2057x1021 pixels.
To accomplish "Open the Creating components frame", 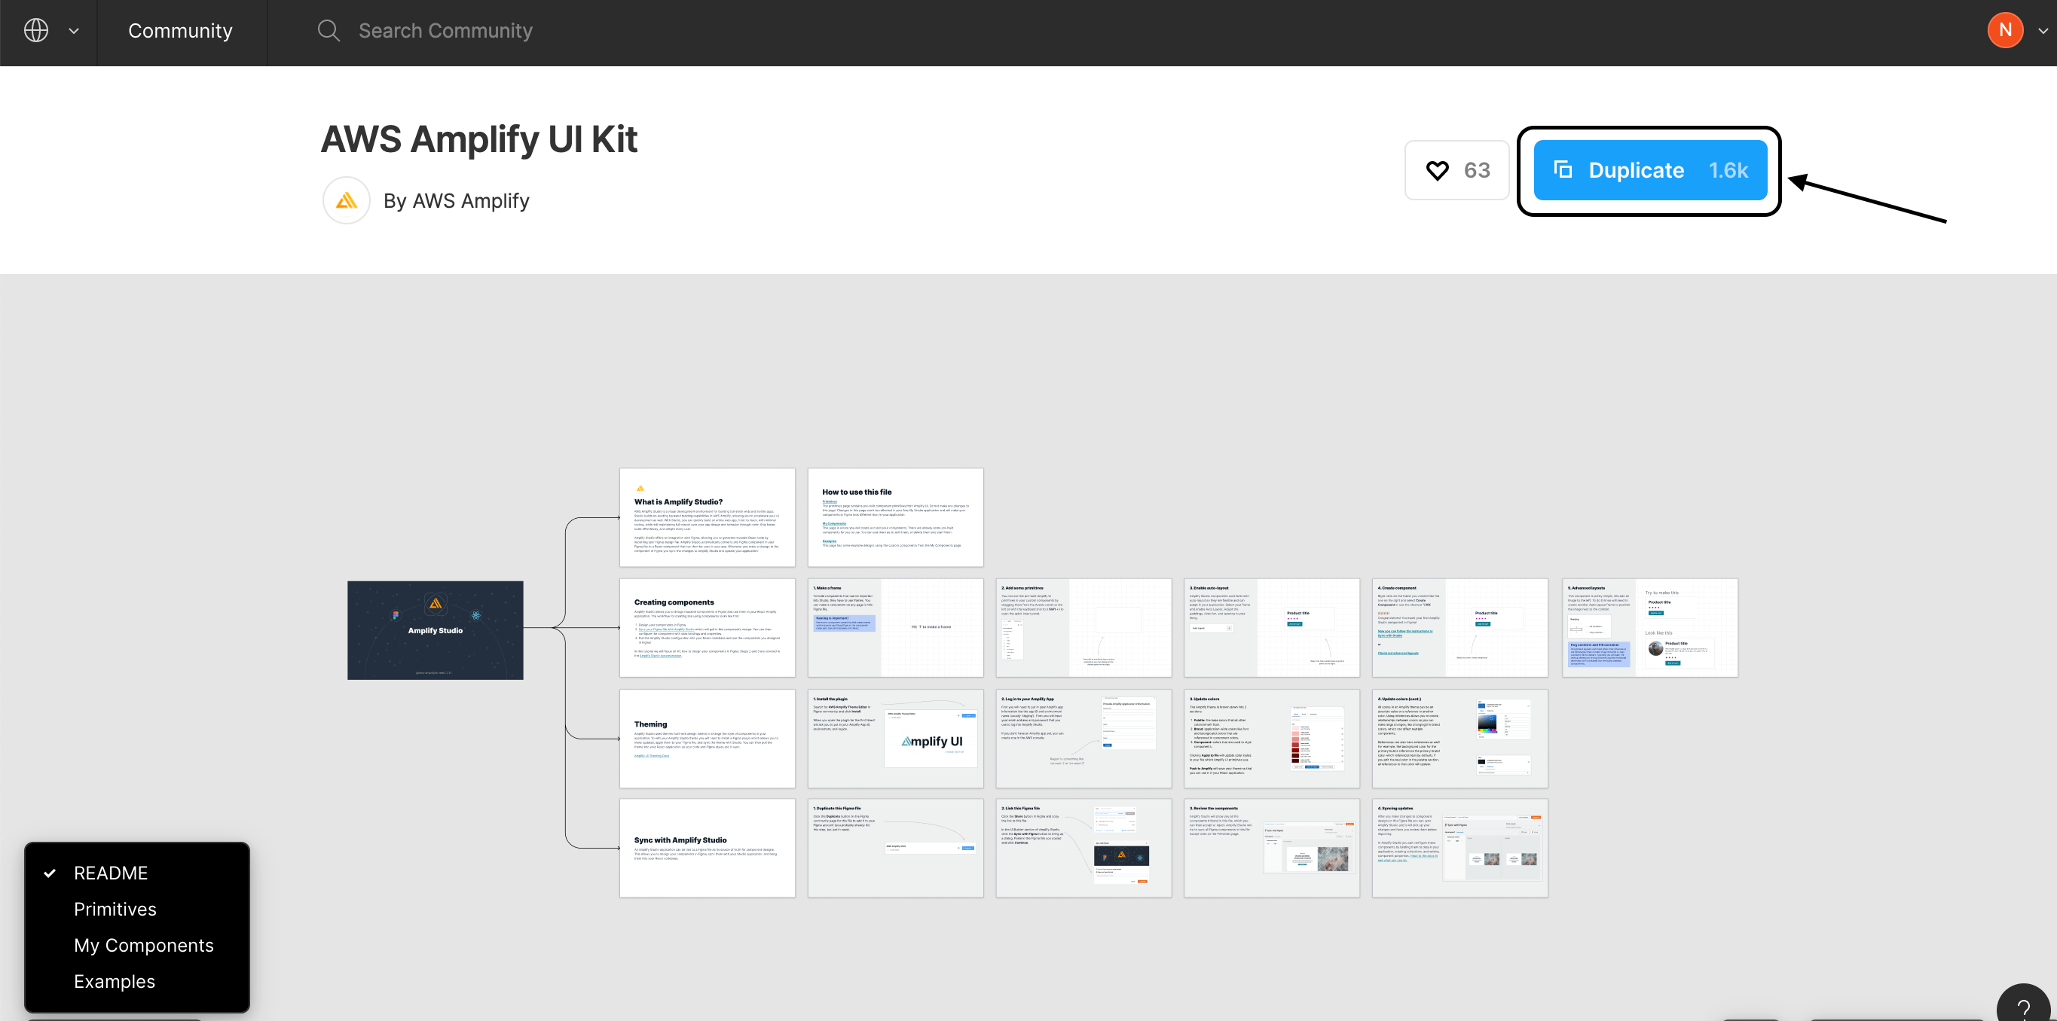I will (x=708, y=628).
